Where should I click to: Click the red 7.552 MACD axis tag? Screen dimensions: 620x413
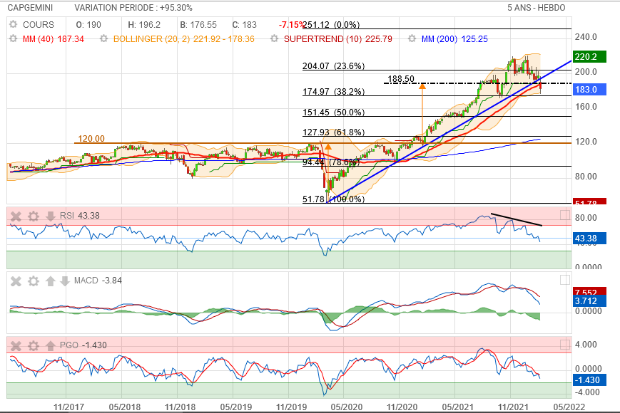[x=589, y=291]
